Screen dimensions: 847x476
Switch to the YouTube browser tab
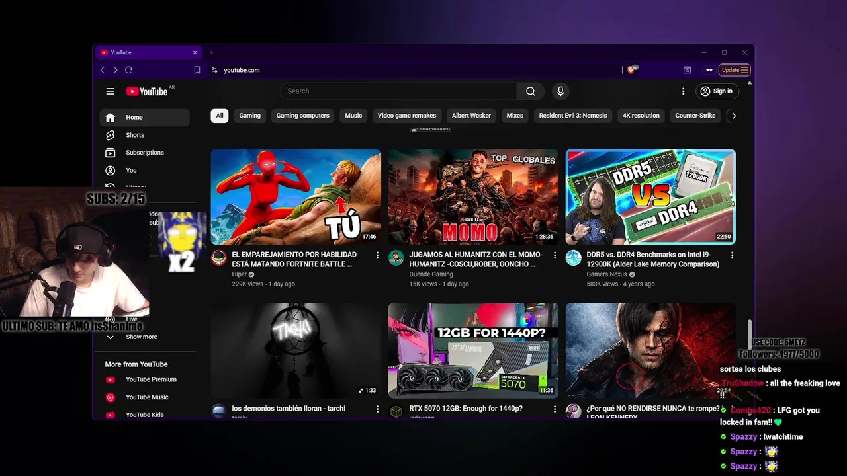click(149, 52)
